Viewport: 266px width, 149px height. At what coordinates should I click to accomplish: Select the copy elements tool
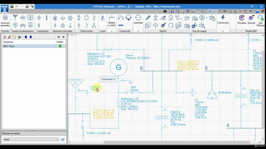[x=148, y=25]
